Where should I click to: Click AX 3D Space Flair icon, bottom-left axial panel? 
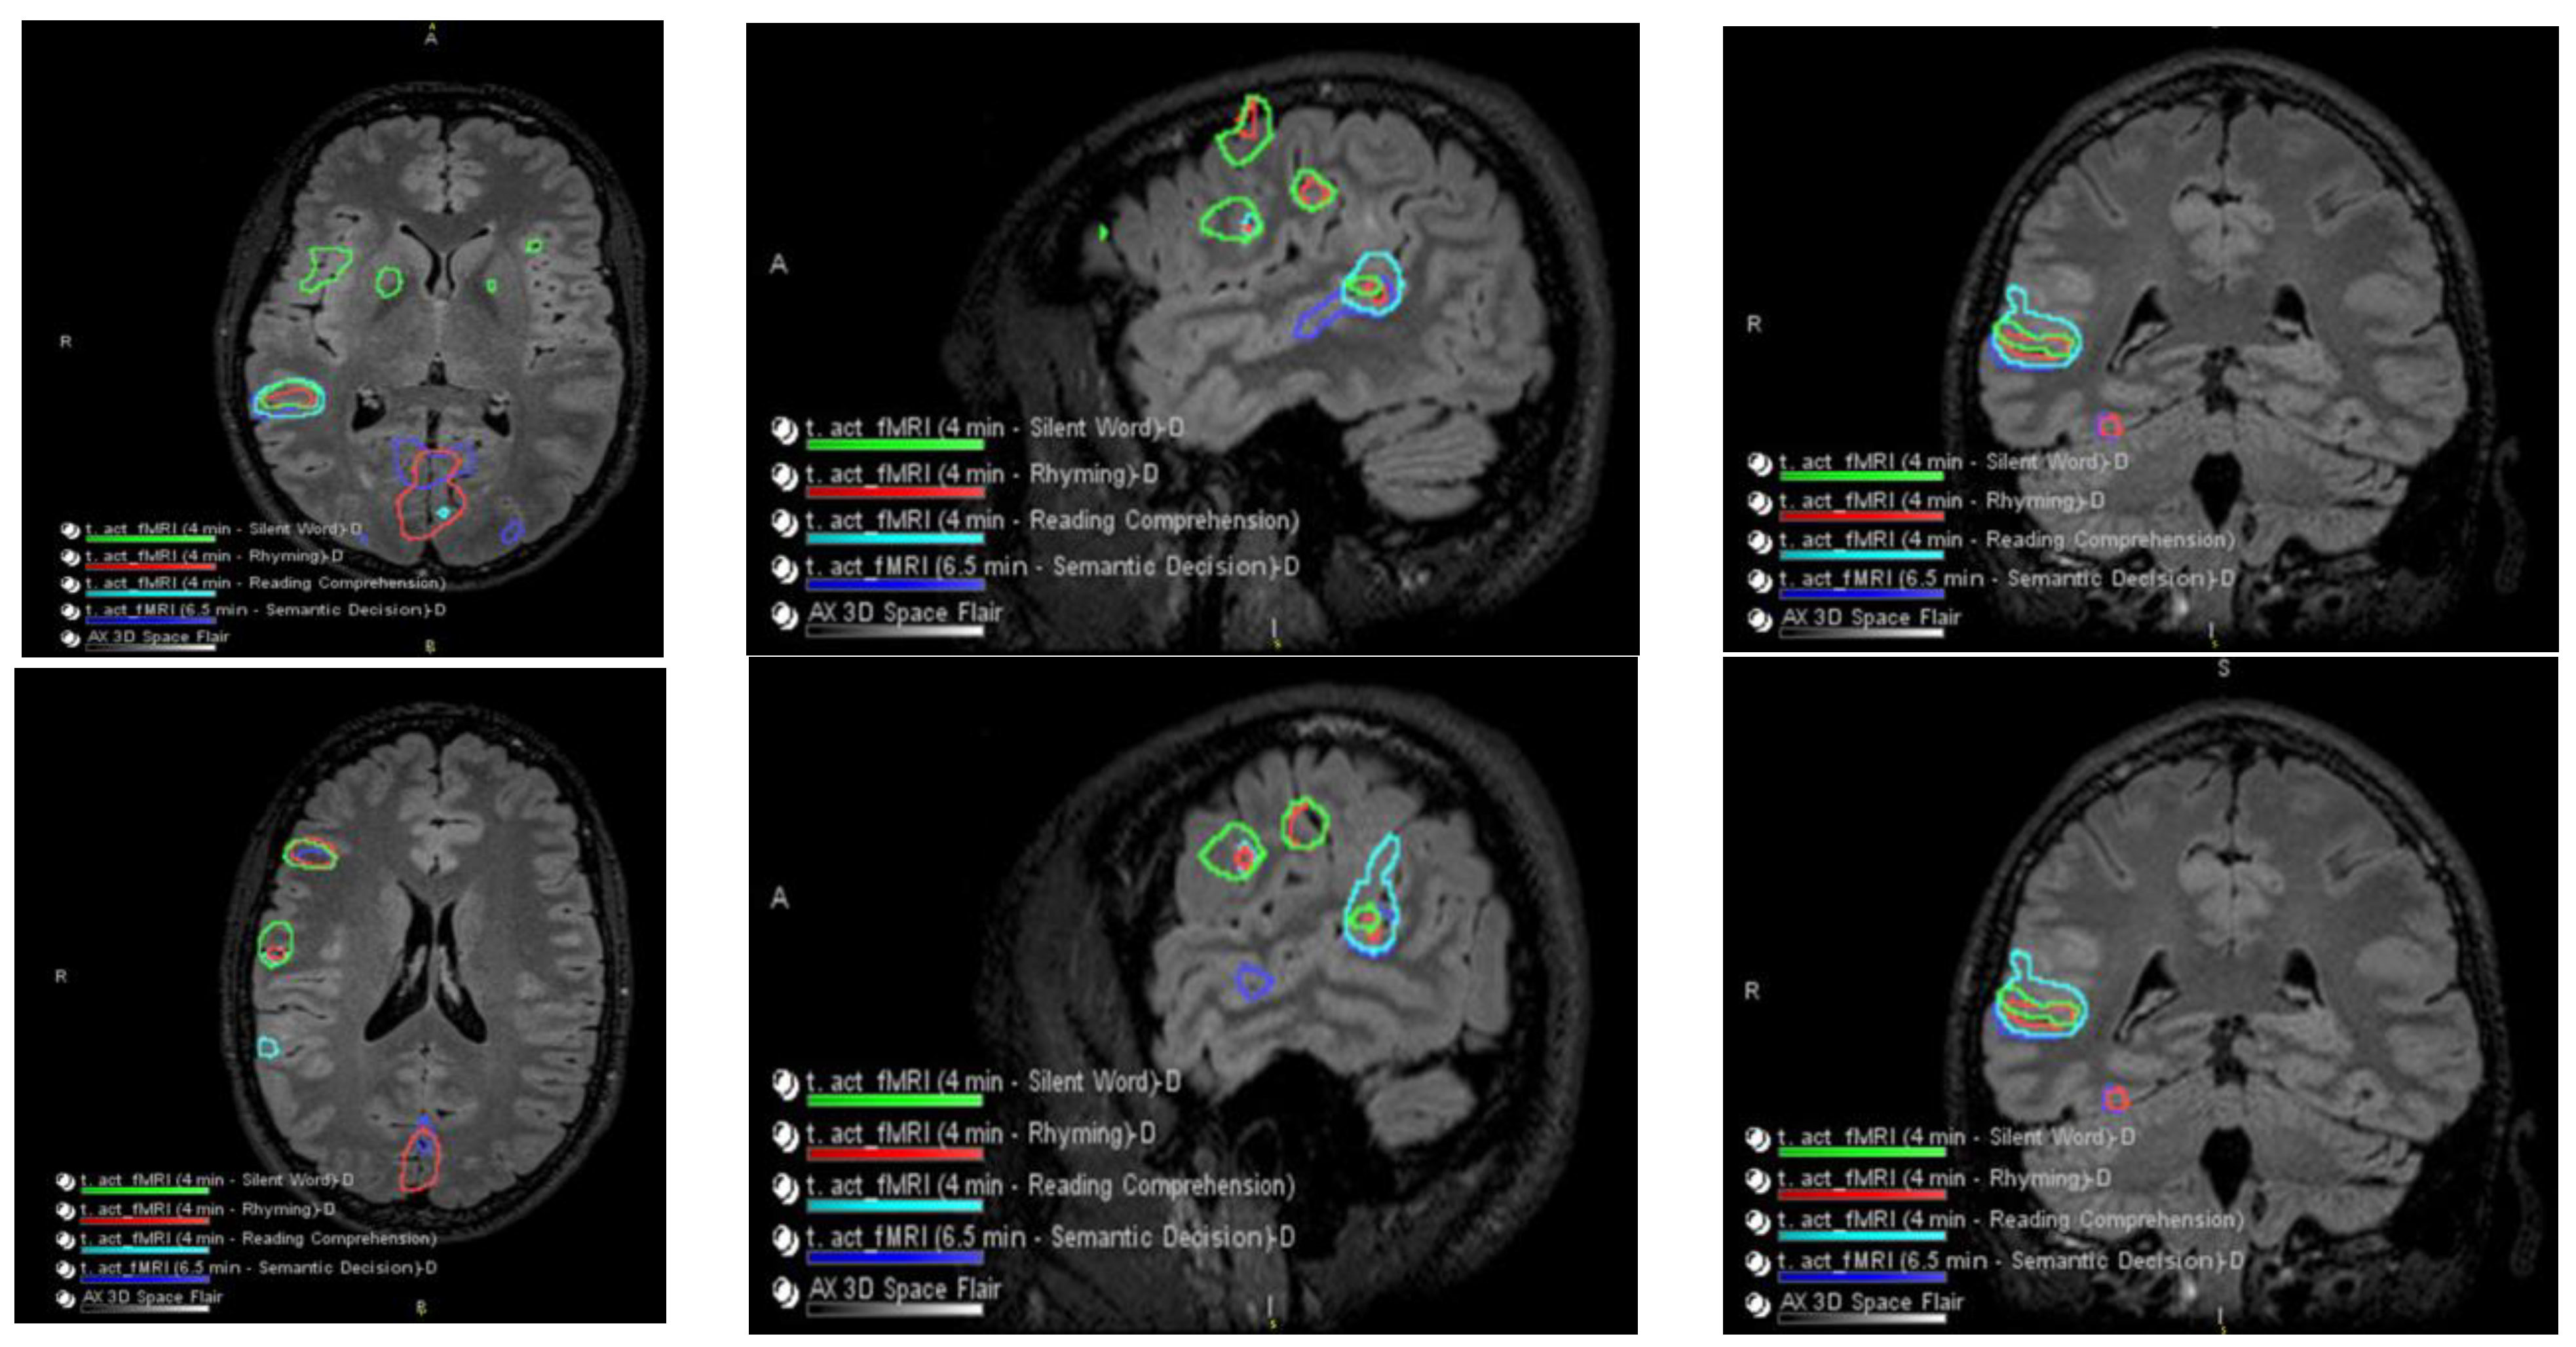[x=66, y=1299]
